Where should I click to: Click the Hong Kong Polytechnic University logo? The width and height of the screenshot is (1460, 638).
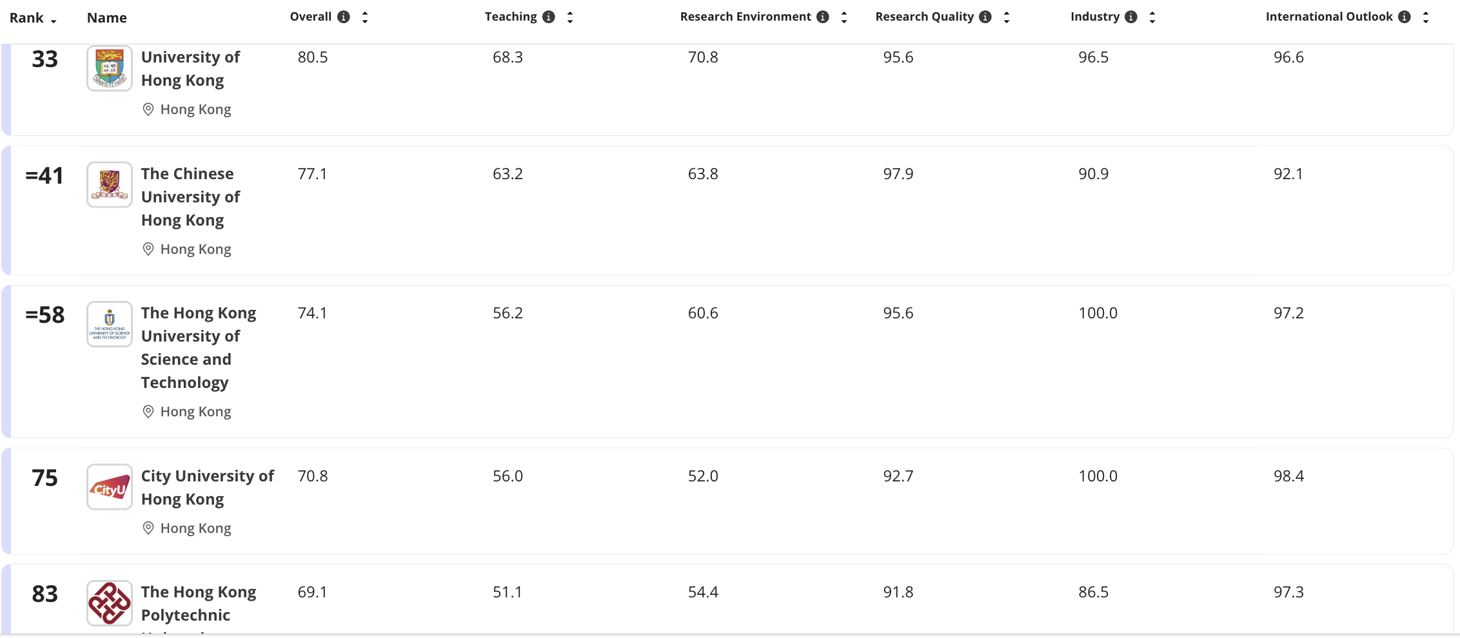pos(110,603)
